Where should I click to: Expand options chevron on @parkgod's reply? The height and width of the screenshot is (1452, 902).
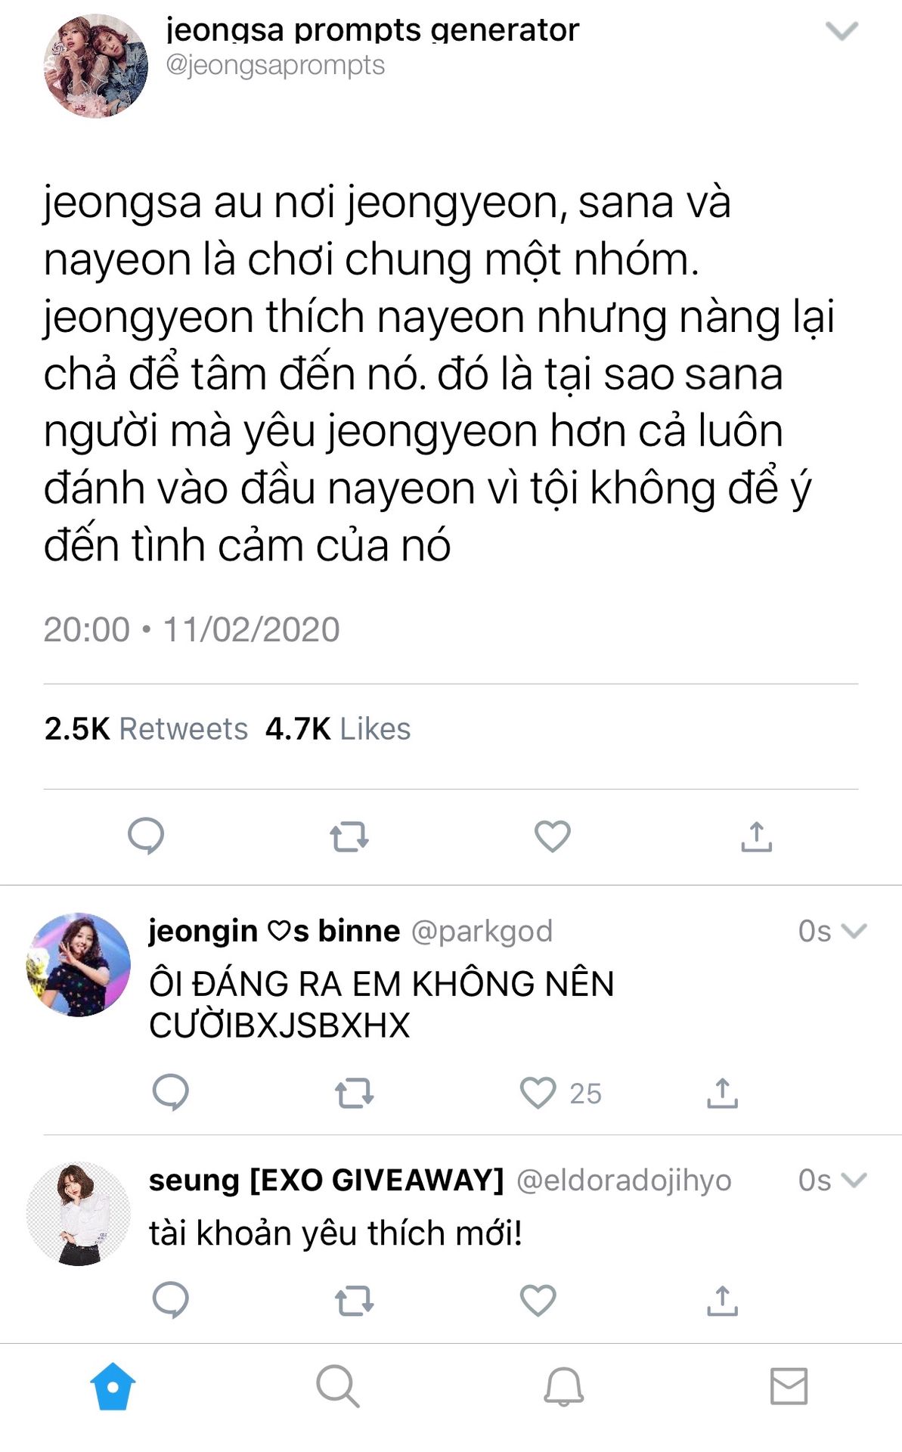coord(854,931)
